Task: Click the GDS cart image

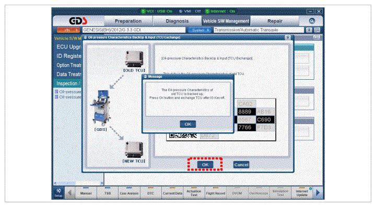Action: click(101, 108)
